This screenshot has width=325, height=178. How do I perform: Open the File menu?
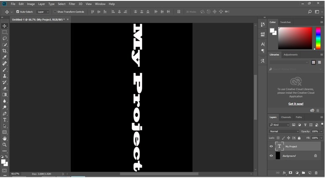click(x=13, y=4)
